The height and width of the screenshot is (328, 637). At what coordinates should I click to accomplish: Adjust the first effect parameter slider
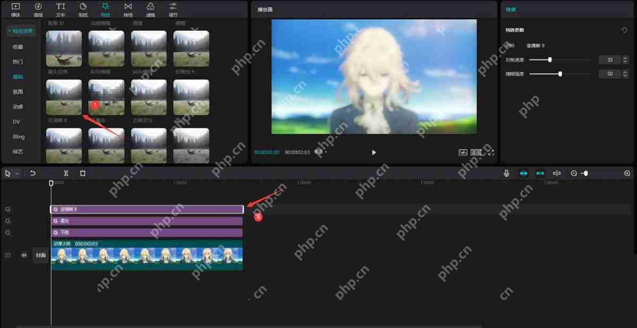560,59
